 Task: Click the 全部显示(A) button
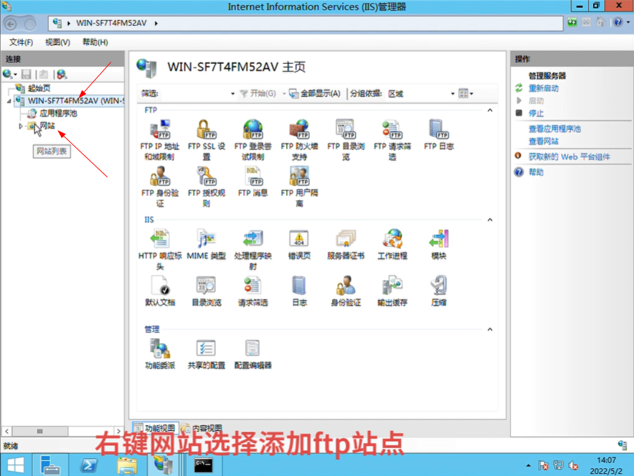pyautogui.click(x=316, y=94)
